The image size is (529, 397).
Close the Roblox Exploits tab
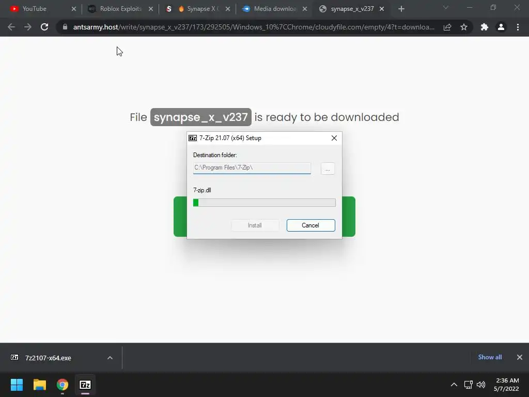click(x=151, y=9)
